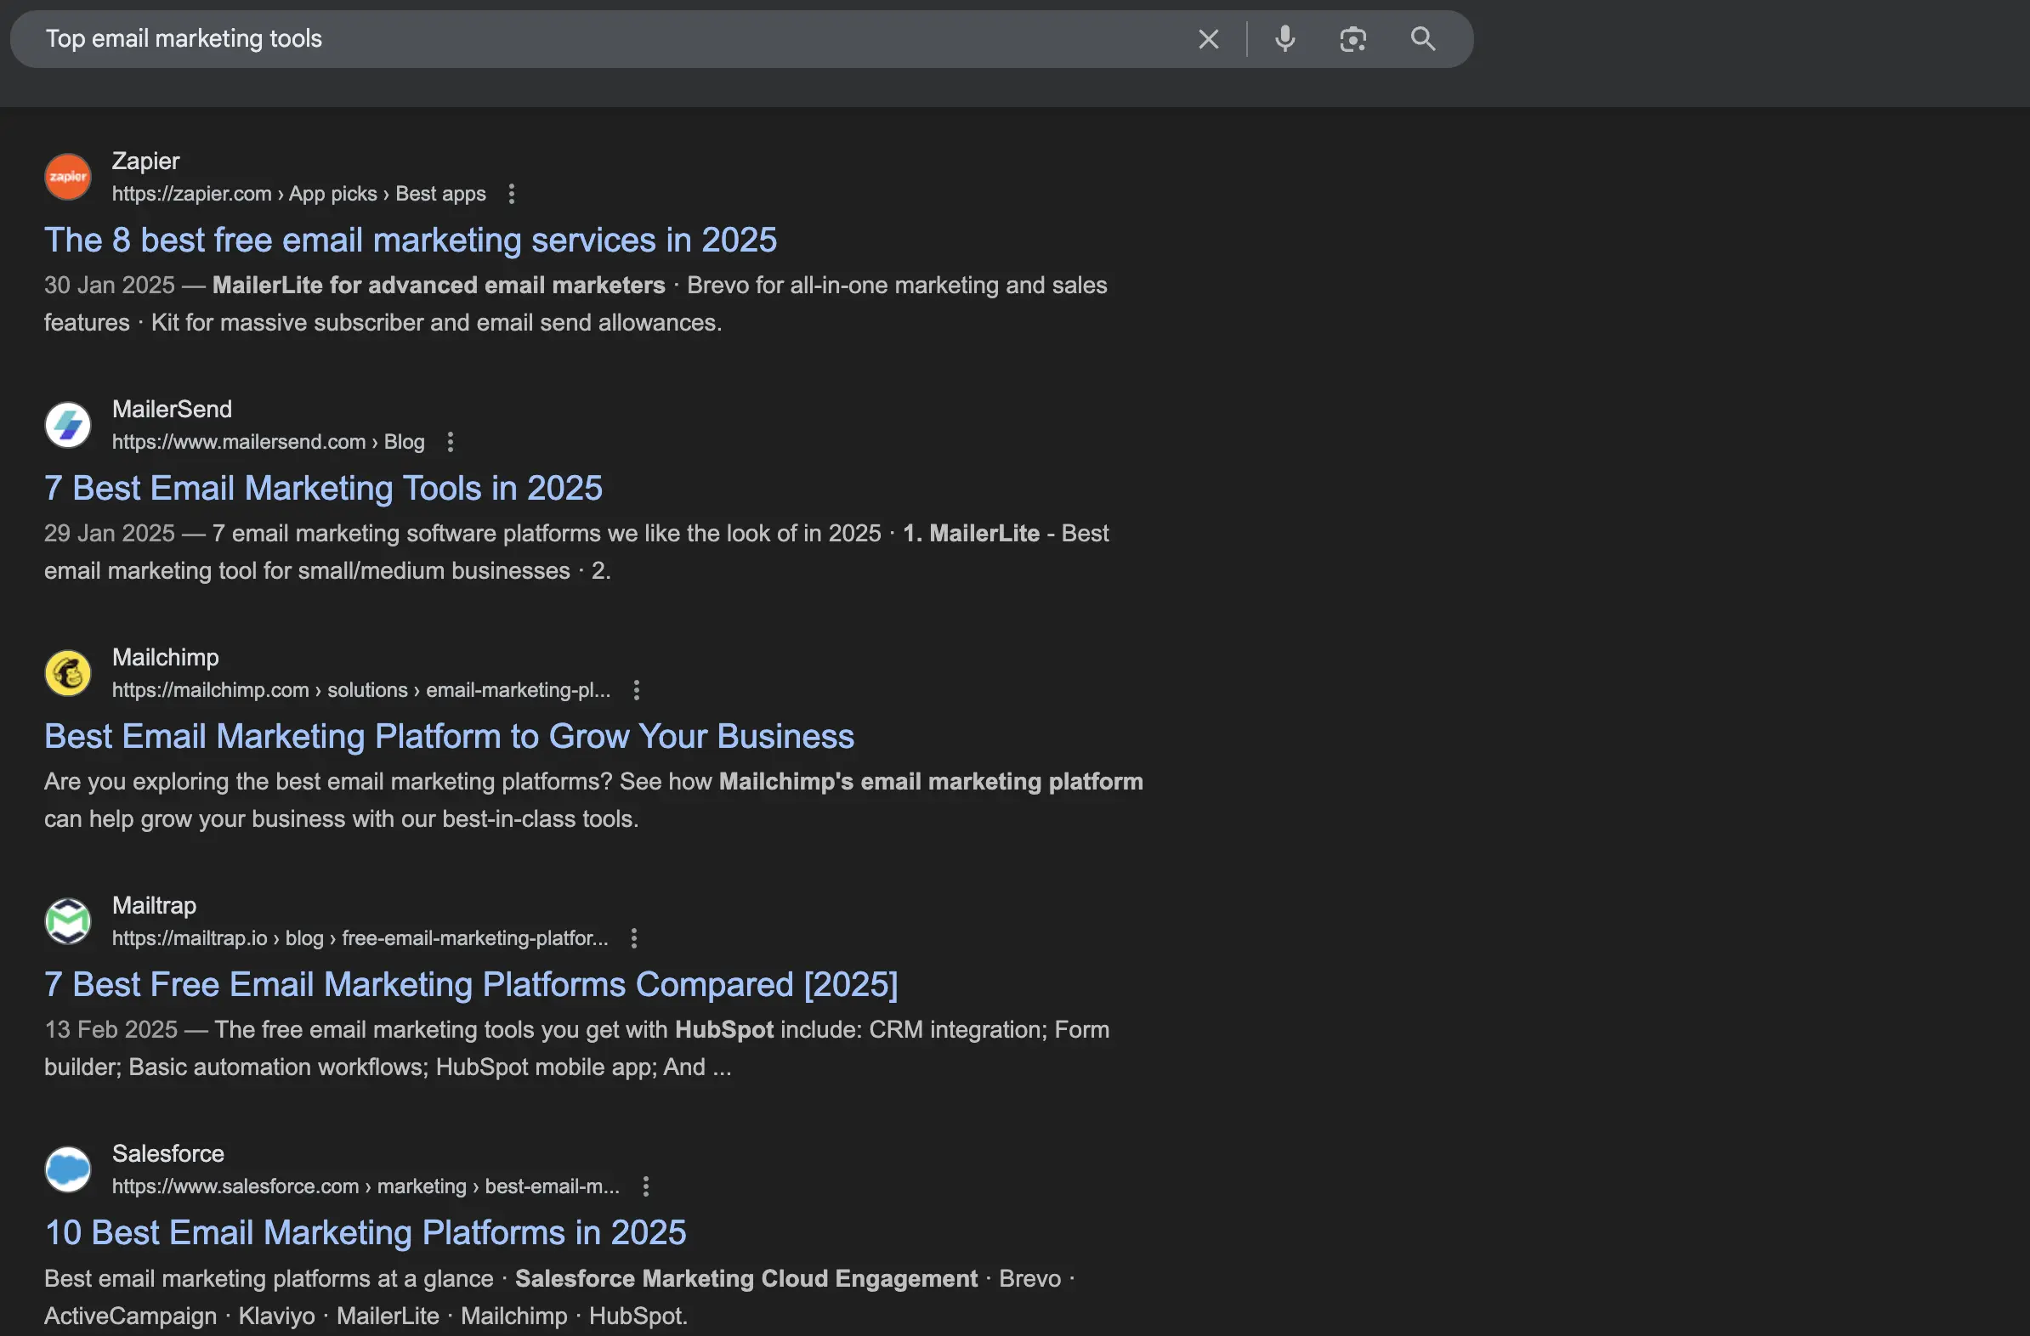
Task: Click the mailchimp.com › solutions breadcrumb URL
Action: click(x=360, y=690)
